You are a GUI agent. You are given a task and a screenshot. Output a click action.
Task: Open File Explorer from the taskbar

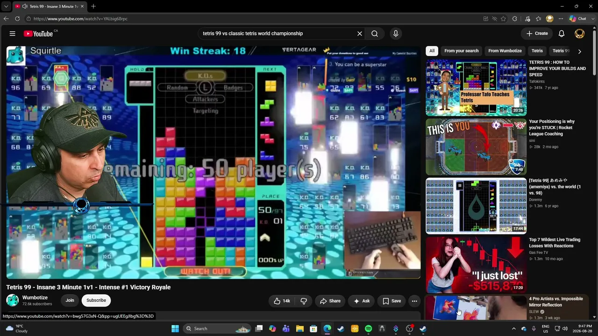(x=300, y=329)
